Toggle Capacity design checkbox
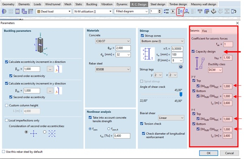 (193, 52)
